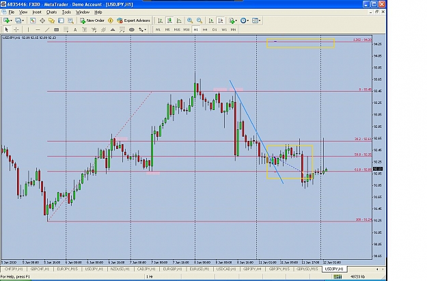Expand the New Chart dropdown arrow
427x281 pixels.
point(11,21)
